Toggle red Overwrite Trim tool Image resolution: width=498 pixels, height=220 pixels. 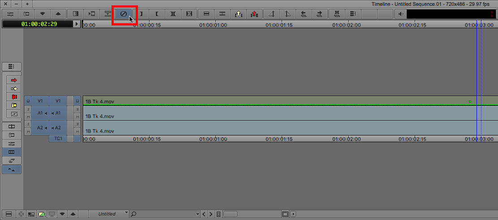click(13, 97)
